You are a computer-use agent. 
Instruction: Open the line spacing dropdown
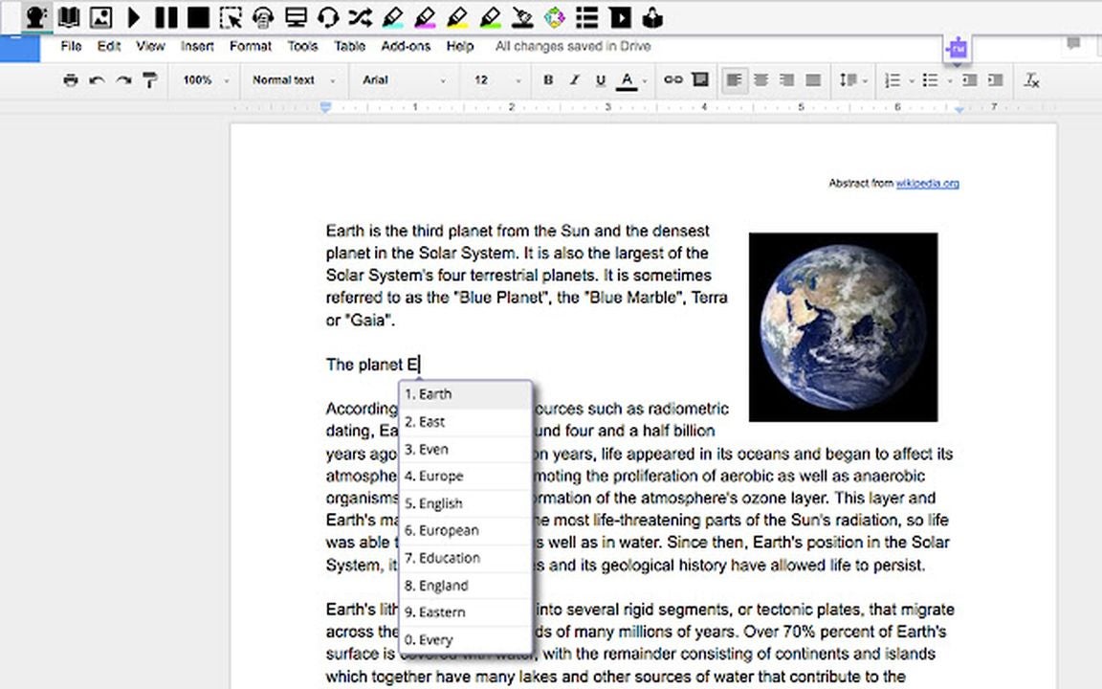pyautogui.click(x=850, y=80)
